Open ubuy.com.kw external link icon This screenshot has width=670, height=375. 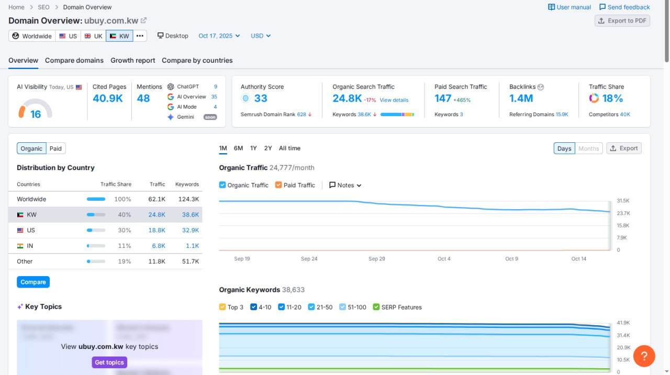click(x=144, y=21)
